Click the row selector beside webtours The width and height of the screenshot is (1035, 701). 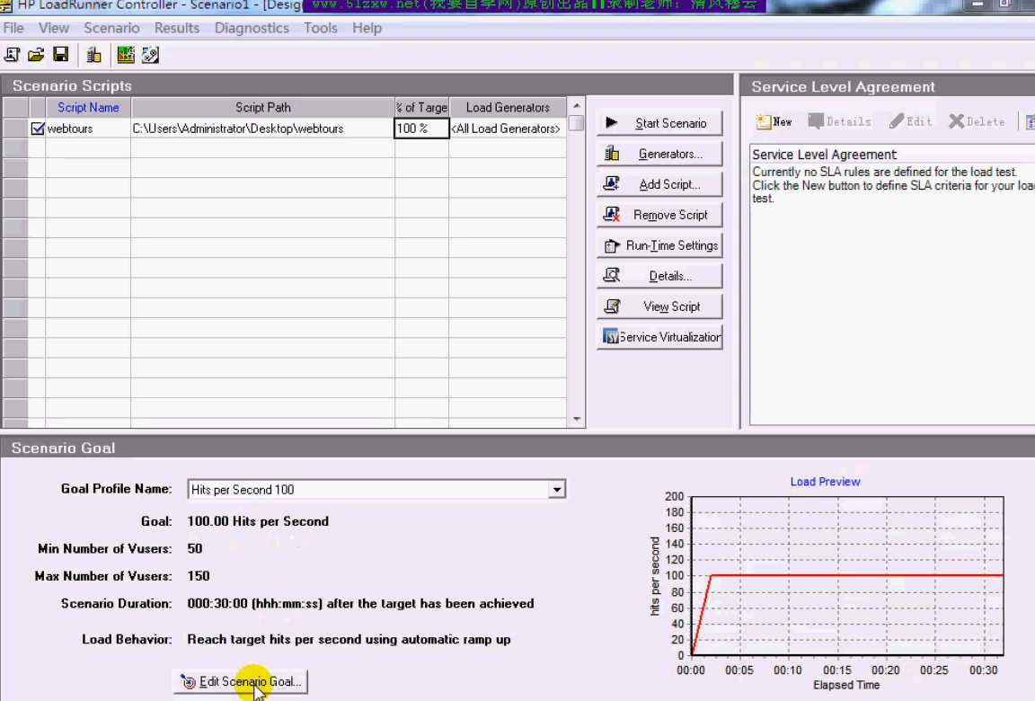click(x=15, y=129)
